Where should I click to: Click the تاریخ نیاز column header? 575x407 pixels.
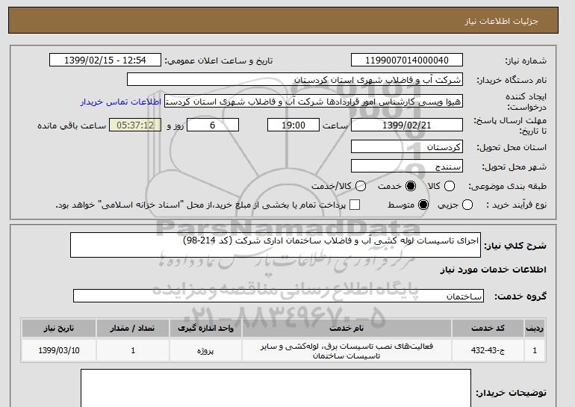(59, 328)
